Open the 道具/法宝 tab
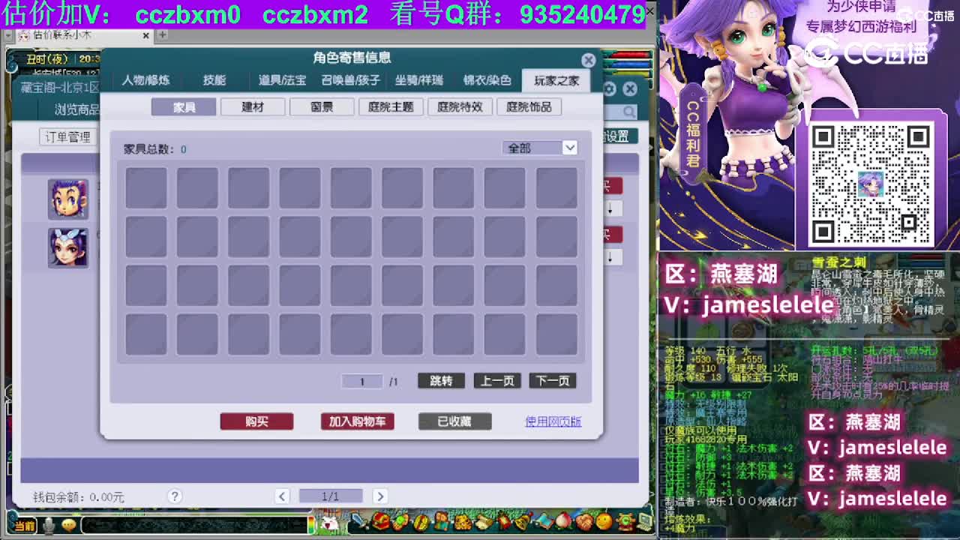This screenshot has height=540, width=960. 282,80
